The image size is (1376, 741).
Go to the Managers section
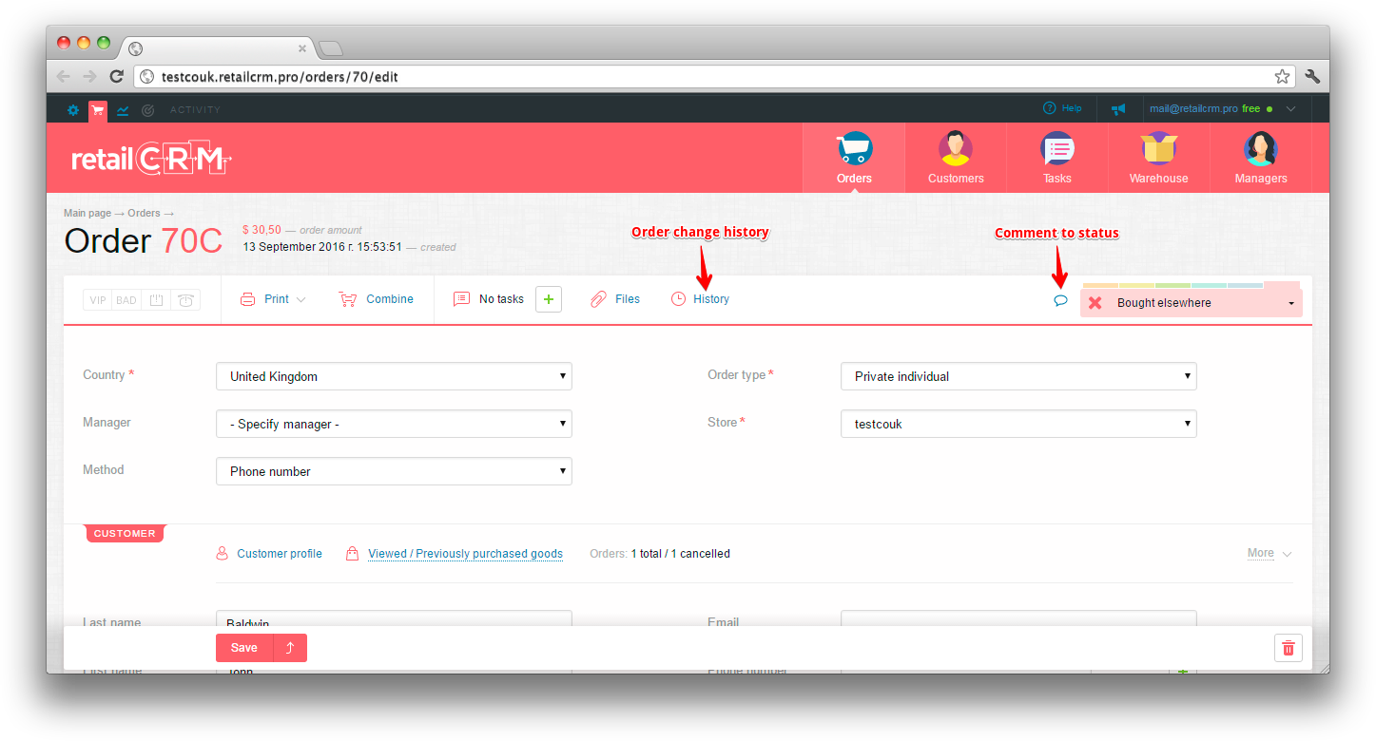[x=1261, y=158]
